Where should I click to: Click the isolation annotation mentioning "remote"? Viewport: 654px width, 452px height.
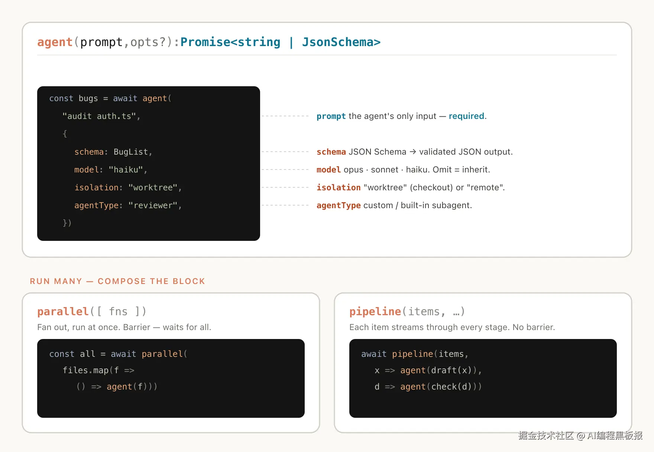(x=411, y=188)
